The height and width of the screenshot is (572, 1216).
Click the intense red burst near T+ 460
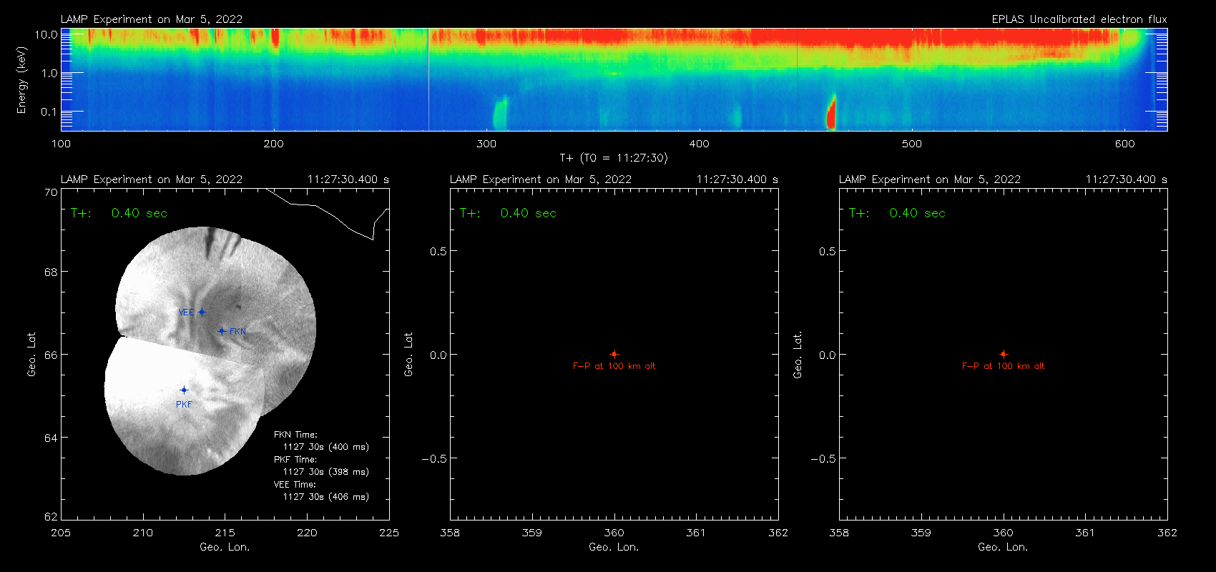pyautogui.click(x=831, y=112)
